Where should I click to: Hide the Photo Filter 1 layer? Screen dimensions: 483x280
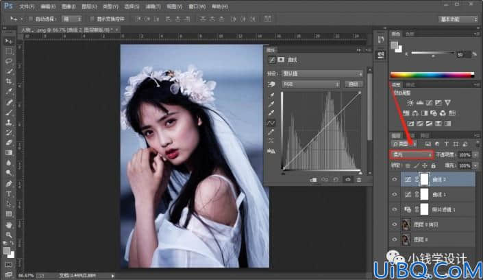pyautogui.click(x=395, y=209)
